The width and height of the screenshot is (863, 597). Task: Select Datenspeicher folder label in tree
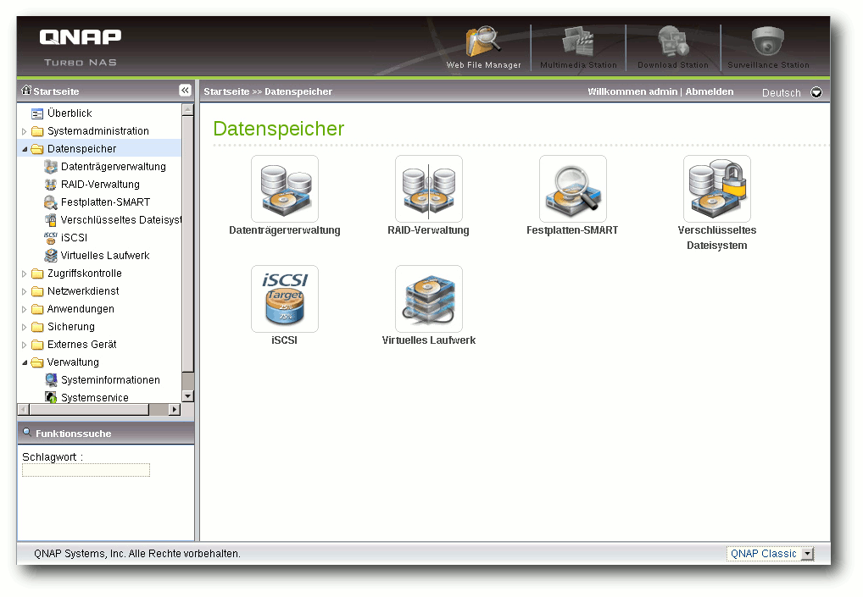[81, 148]
